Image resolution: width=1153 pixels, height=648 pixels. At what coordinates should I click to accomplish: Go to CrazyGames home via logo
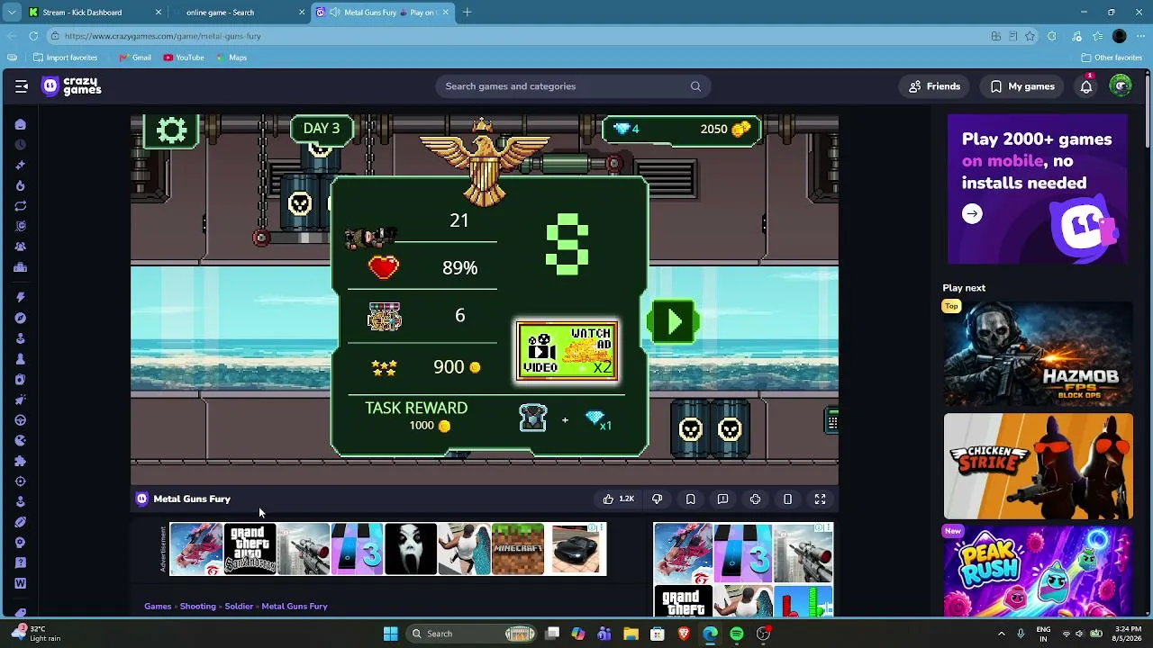[x=72, y=86]
